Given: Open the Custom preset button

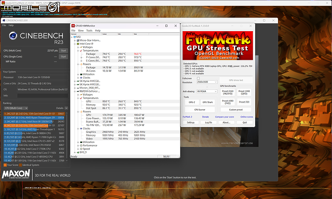Looking at the screenshot, I should tap(236, 110).
